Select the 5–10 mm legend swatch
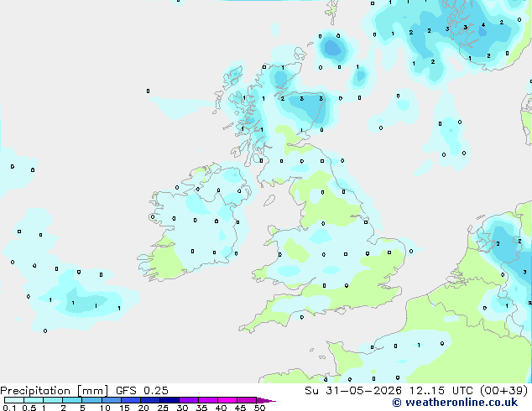The width and height of the screenshot is (532, 411). pos(91,400)
